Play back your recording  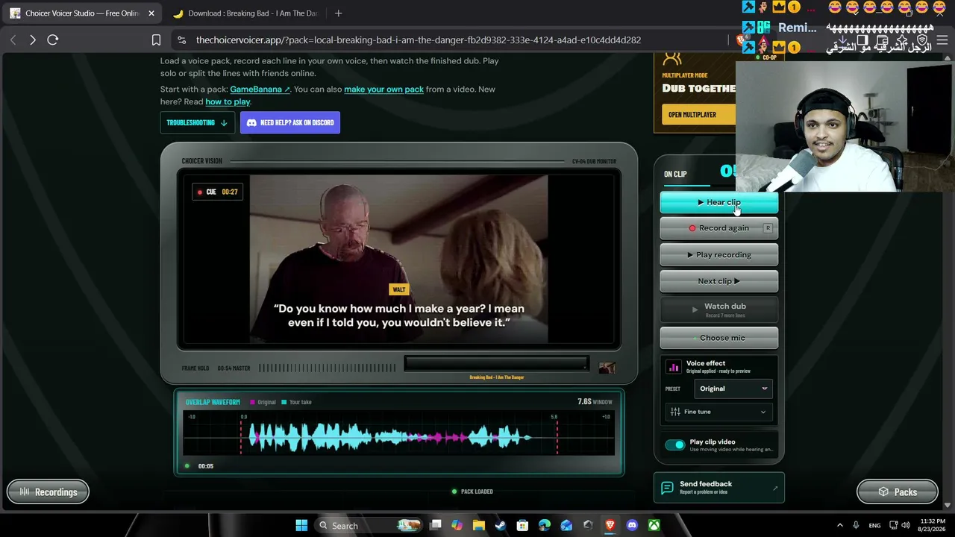(718, 255)
